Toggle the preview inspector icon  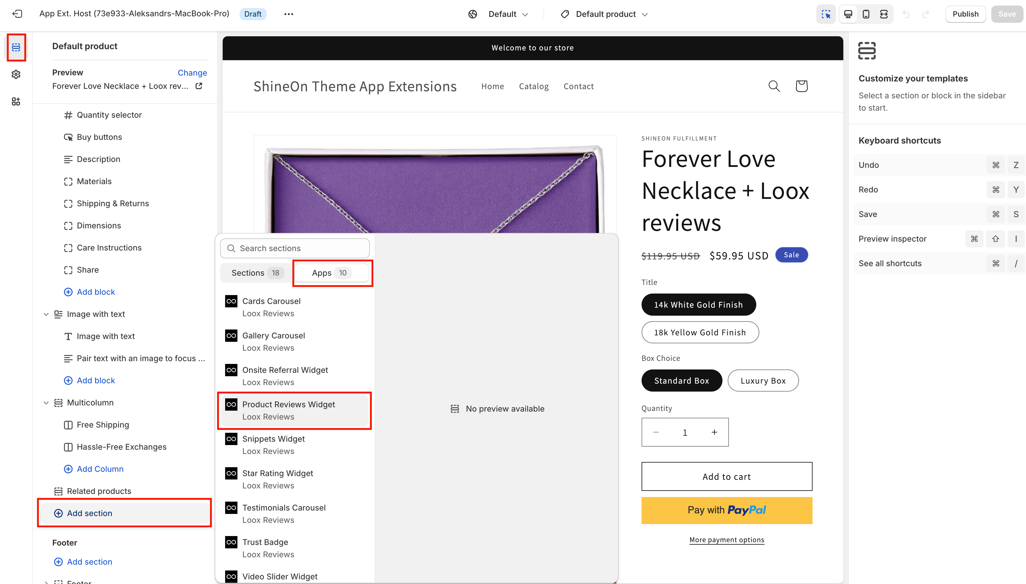tap(826, 14)
